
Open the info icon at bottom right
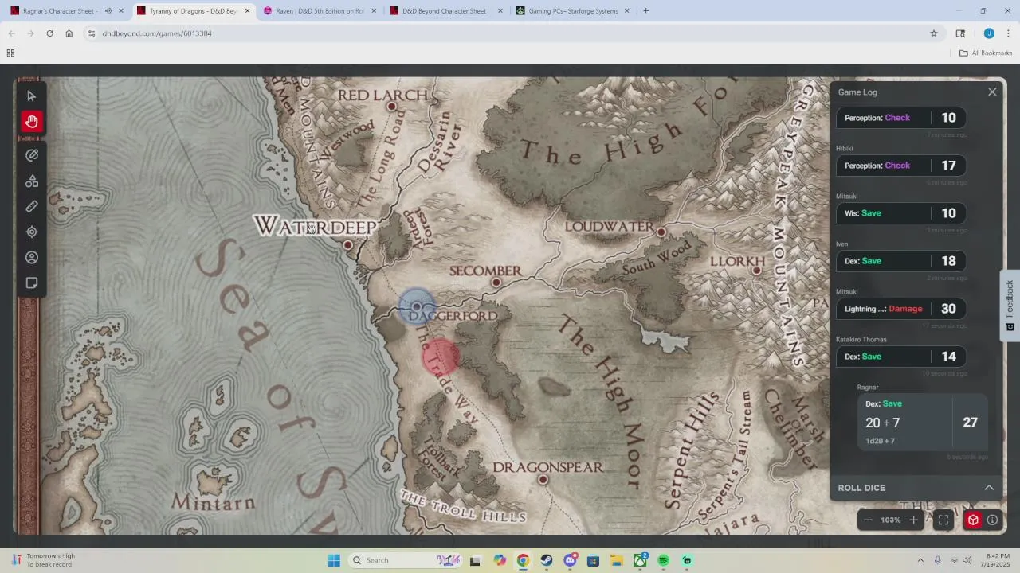992,520
